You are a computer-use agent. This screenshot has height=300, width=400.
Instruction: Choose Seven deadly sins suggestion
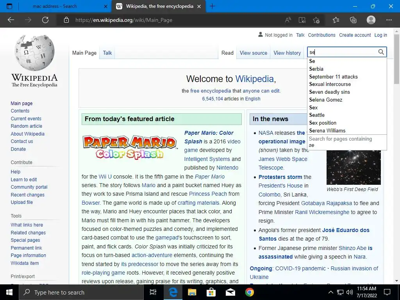click(347, 92)
